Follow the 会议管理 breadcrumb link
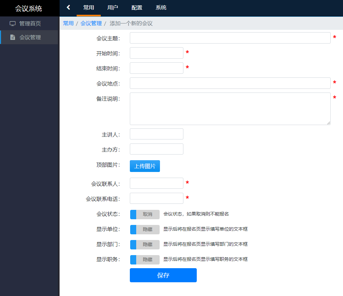Screen dimensions: 343x296 pyautogui.click(x=91, y=23)
